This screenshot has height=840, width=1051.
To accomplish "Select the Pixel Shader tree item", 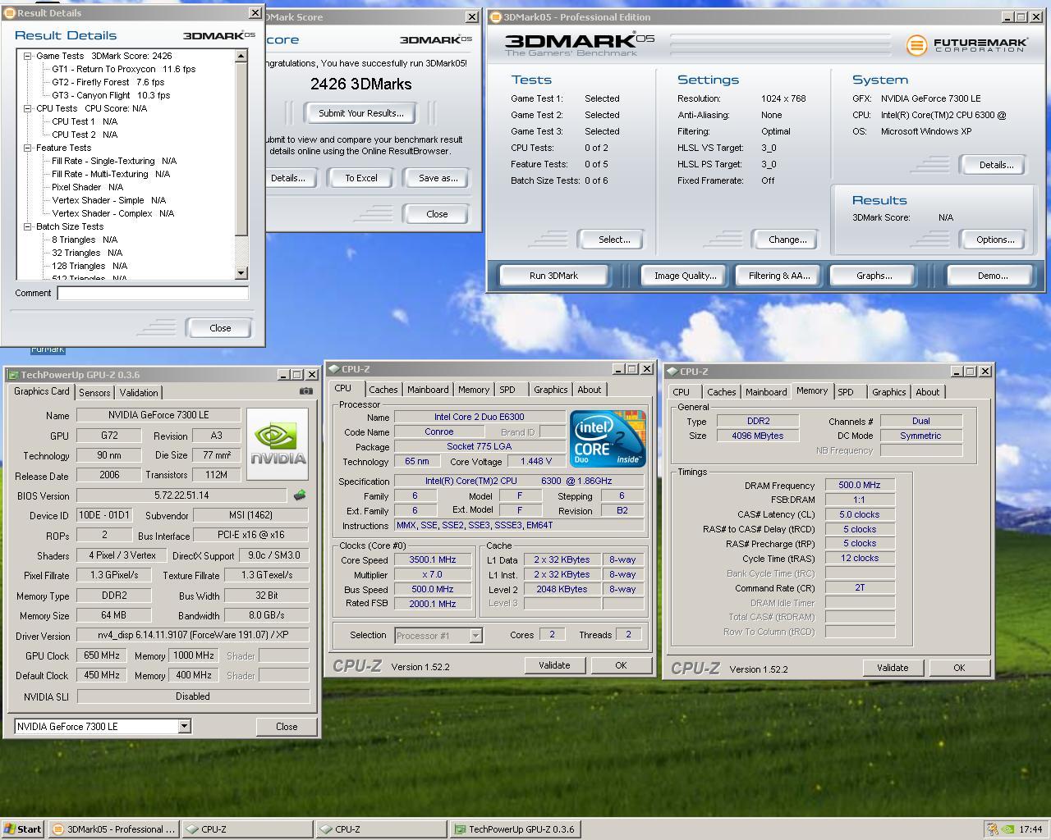I will [87, 187].
